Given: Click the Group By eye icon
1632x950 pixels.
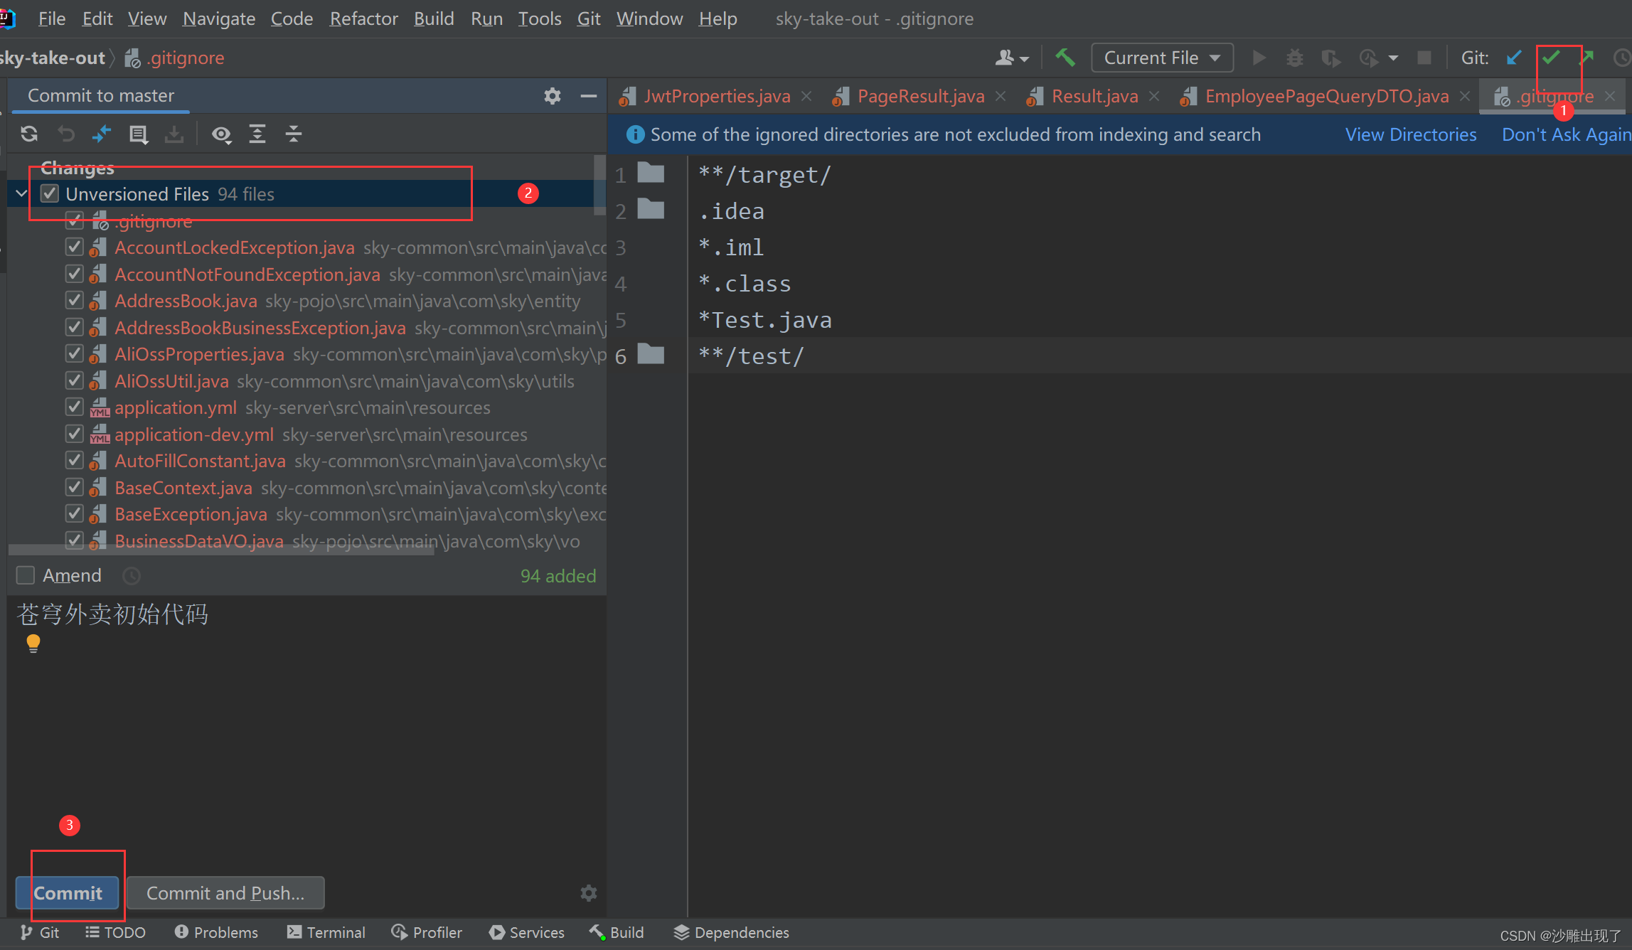Looking at the screenshot, I should pyautogui.click(x=222, y=134).
